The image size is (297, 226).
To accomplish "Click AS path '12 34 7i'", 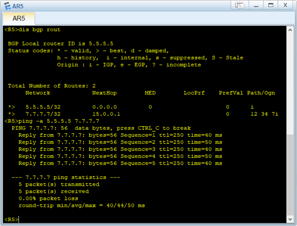I will pyautogui.click(x=264, y=114).
